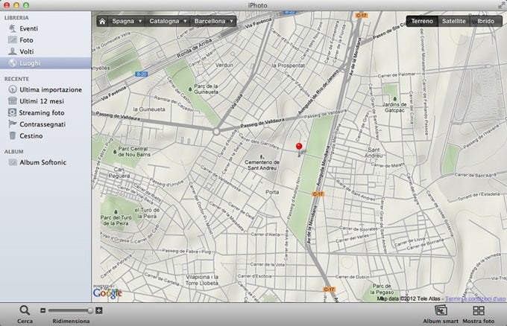This screenshot has height=326, width=507.
Task: Click the Album Softonic album icon
Action: (12, 162)
